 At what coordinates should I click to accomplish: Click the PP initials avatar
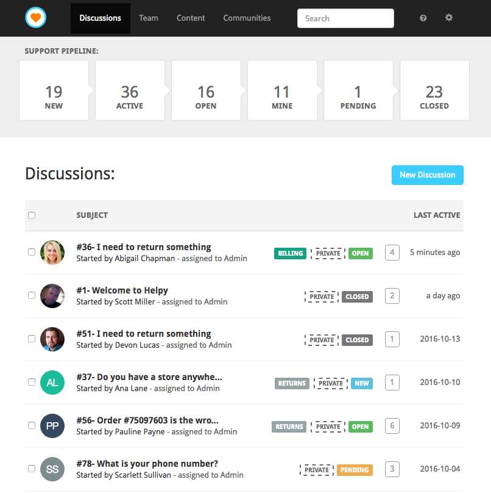[52, 426]
